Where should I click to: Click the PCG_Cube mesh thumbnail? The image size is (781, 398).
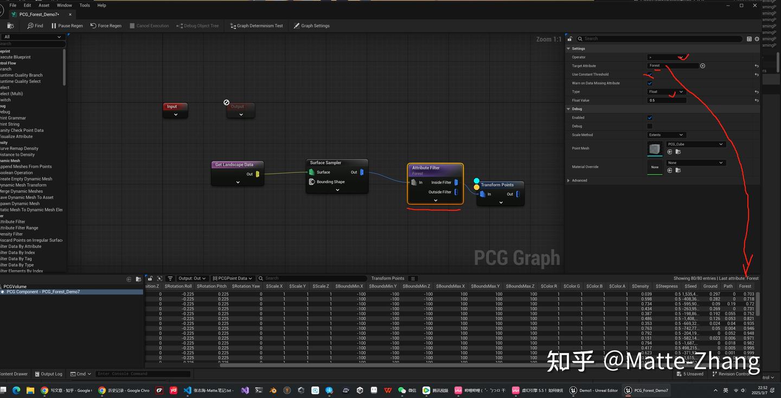[655, 148]
